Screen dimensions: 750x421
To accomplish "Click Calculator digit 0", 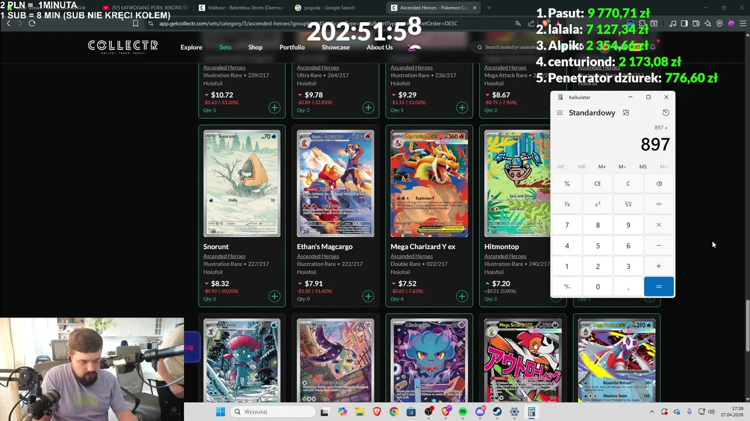I will coord(598,287).
